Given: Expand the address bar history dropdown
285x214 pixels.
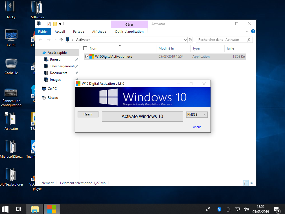Looking at the screenshot, I should click(185, 40).
